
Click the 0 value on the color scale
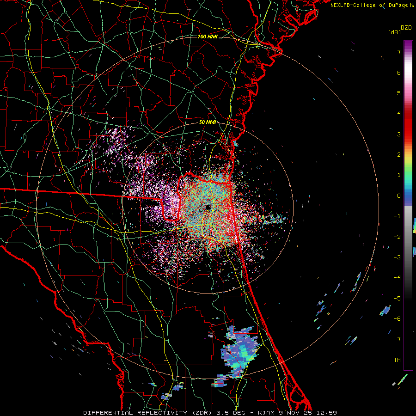[399, 196]
